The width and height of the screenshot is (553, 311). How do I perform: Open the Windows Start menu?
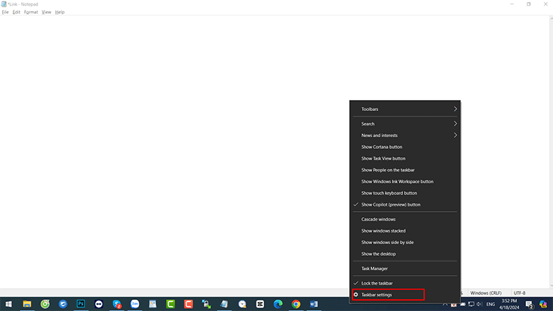coord(8,304)
